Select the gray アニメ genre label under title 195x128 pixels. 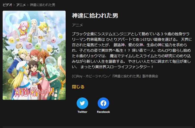(x=77, y=25)
